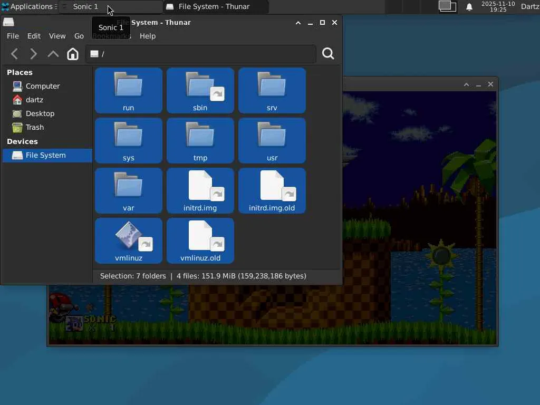Open Desktop in the Places sidebar

47,114
